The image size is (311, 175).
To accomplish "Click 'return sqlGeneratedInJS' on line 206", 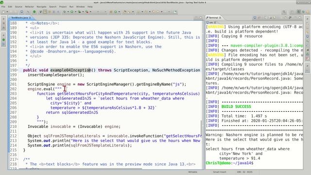I will (72, 112).
